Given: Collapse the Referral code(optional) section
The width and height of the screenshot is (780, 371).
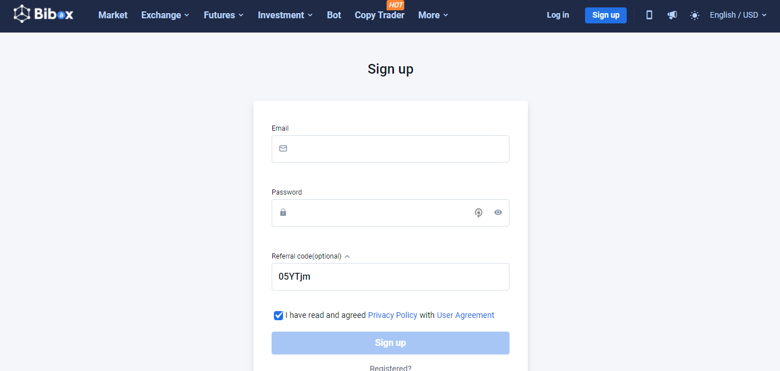Looking at the screenshot, I should pyautogui.click(x=347, y=256).
